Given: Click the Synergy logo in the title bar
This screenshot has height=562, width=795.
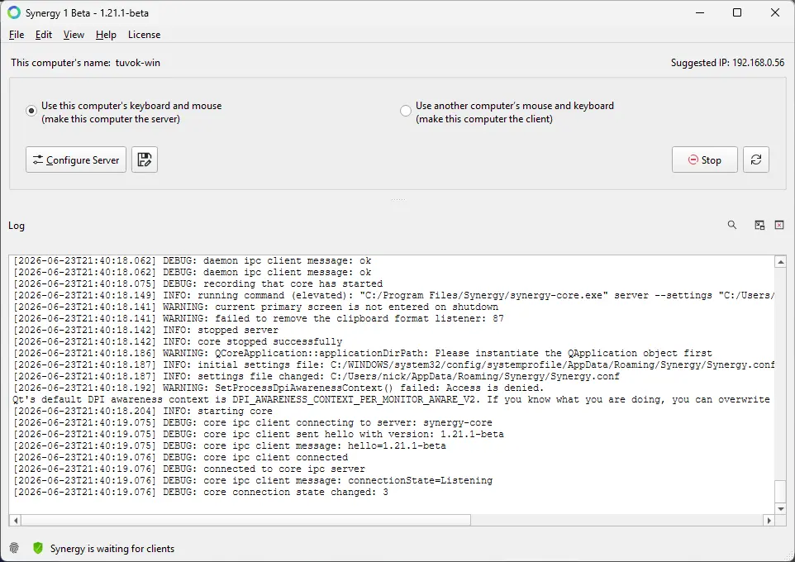Looking at the screenshot, I should pyautogui.click(x=14, y=12).
